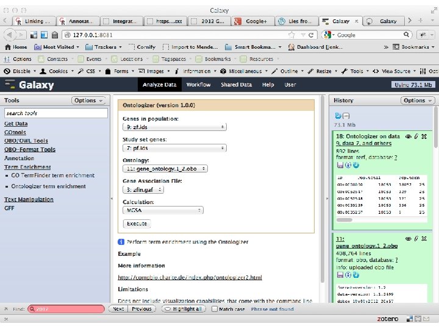This screenshot has width=439, height=329.
Task: Click the find bar Previous button
Action: coord(141,309)
